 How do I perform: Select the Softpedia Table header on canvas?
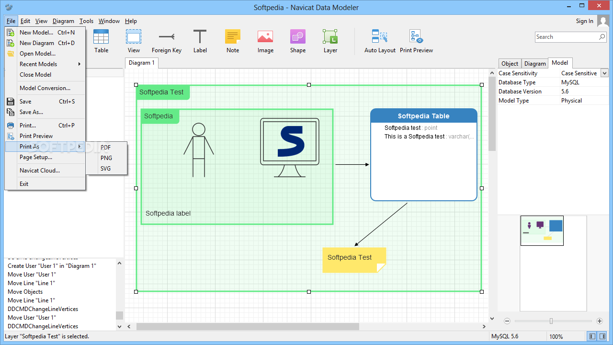click(423, 116)
